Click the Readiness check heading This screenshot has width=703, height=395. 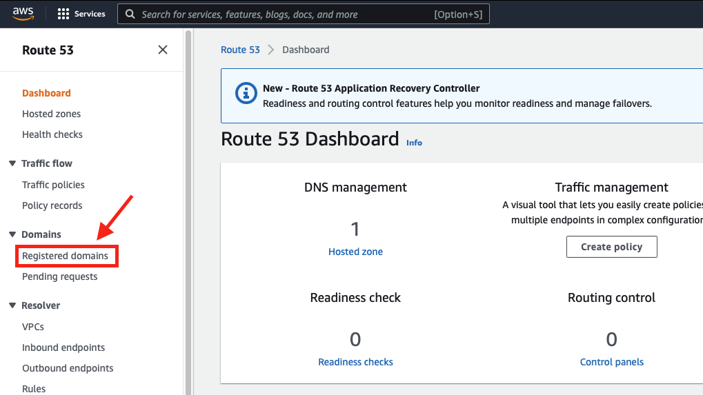(355, 298)
